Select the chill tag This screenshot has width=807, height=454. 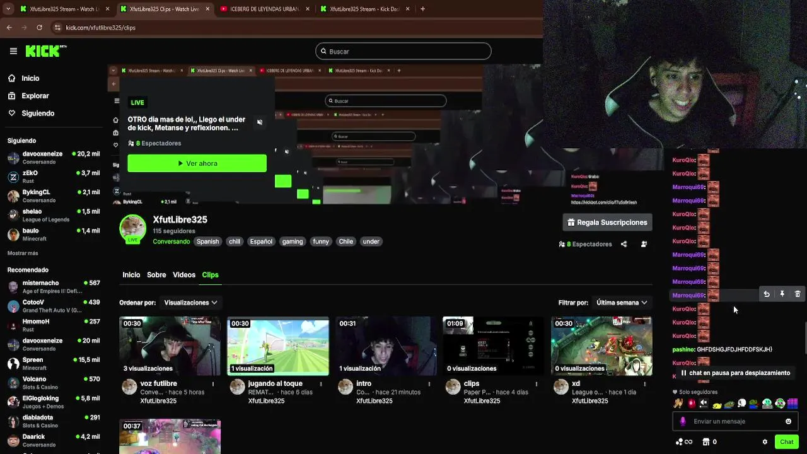click(235, 242)
